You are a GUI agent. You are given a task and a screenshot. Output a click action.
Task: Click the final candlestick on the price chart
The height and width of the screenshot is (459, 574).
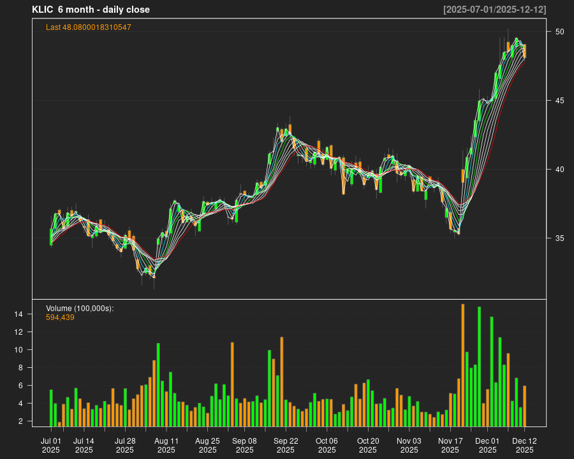[524, 51]
